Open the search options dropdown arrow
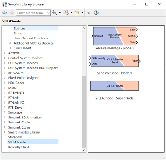This screenshot has width=166, height=160. tap(59, 13)
